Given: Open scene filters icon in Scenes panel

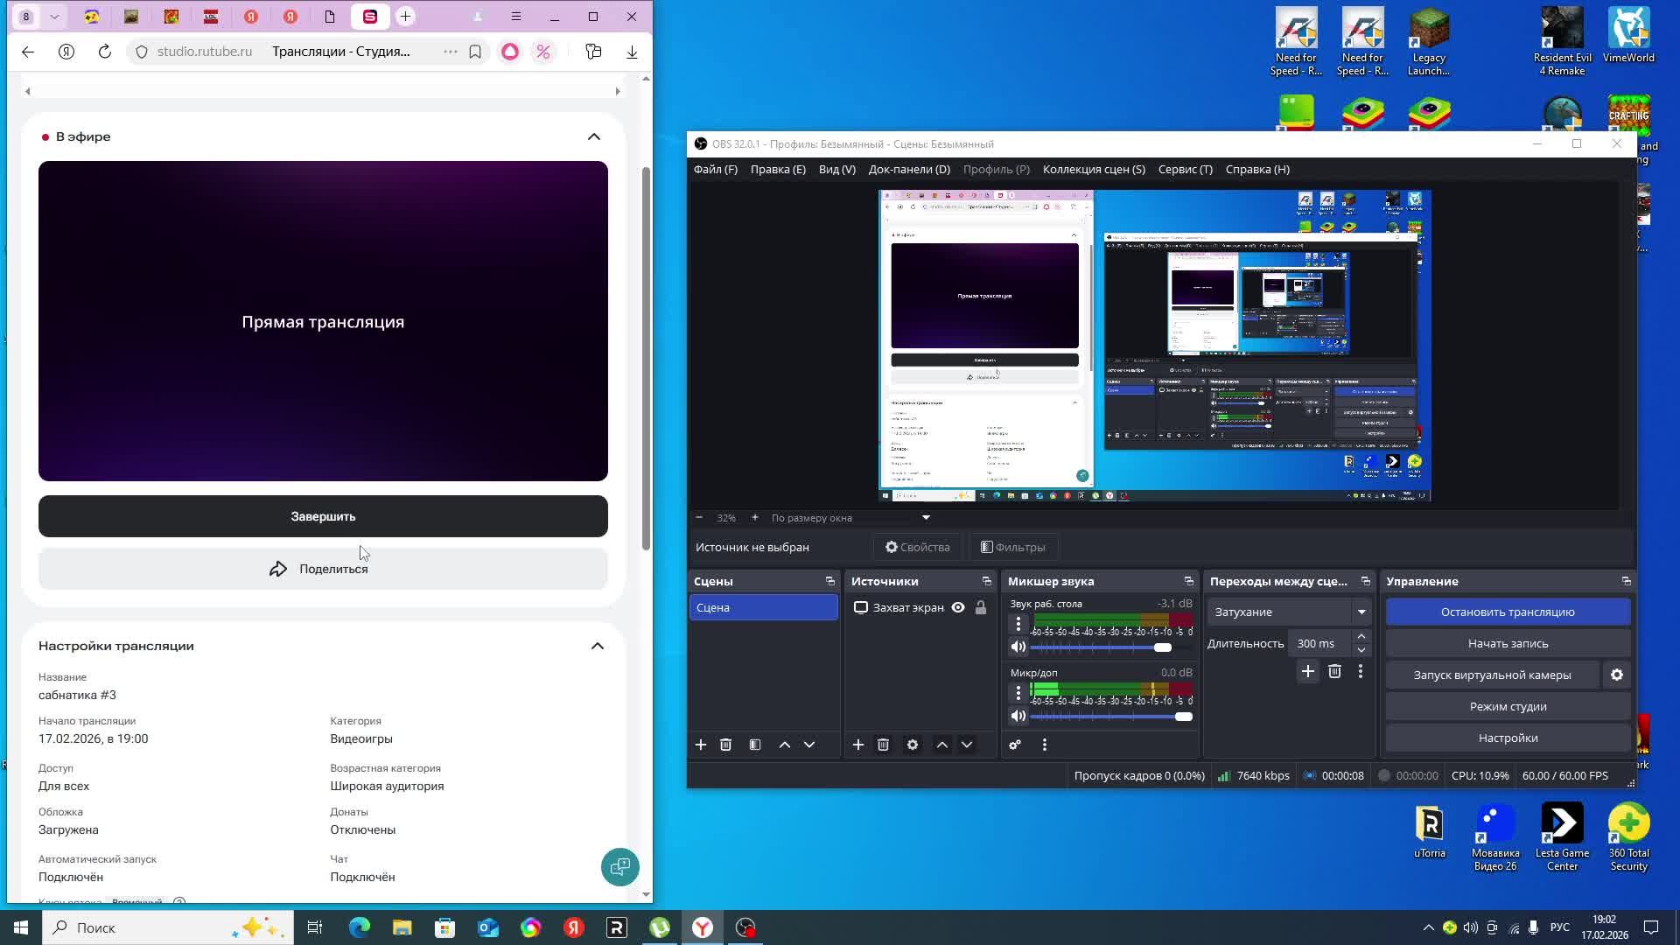Looking at the screenshot, I should pyautogui.click(x=755, y=745).
